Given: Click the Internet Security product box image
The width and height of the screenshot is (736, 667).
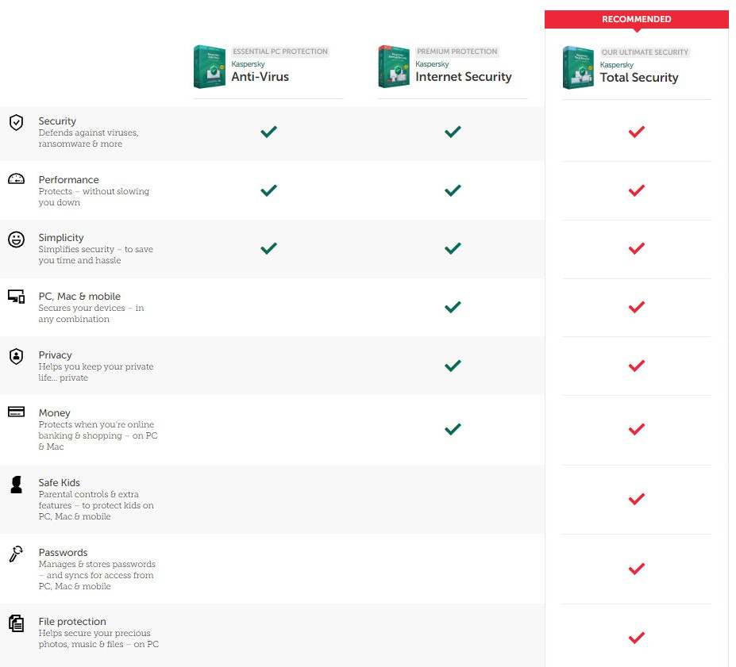Looking at the screenshot, I should (x=394, y=67).
